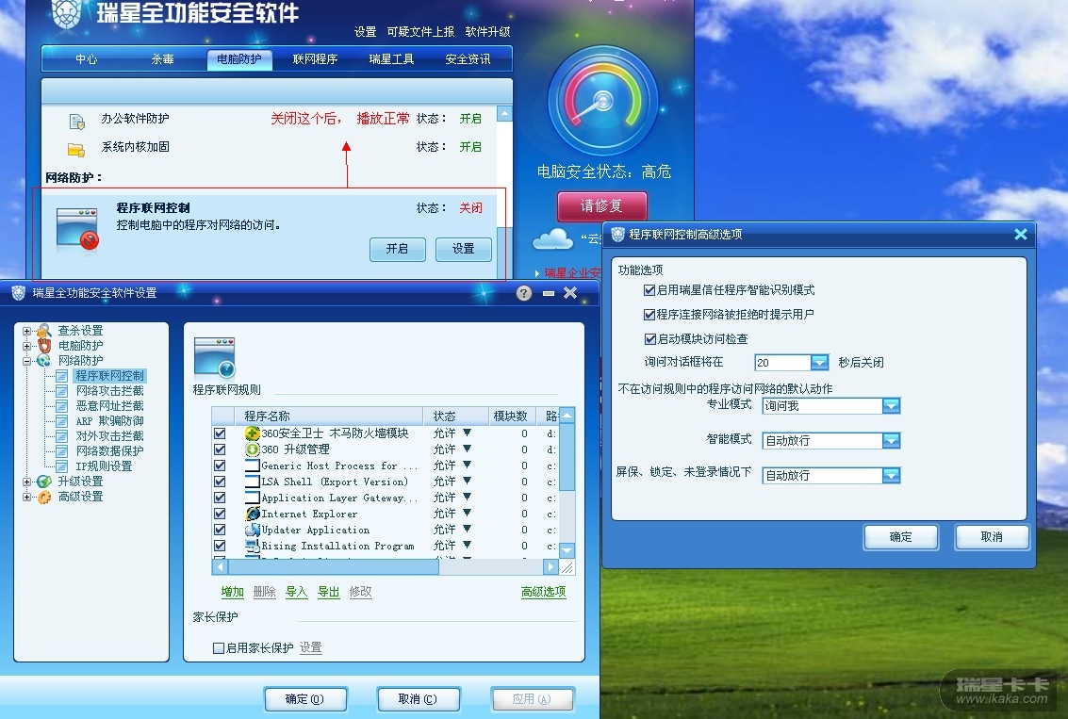Click the 办公软件防护 document icon
This screenshot has width=1068, height=719.
pos(77,122)
